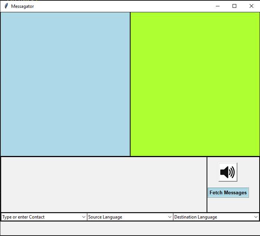This screenshot has width=260, height=236.
Task: Click inside the green translated message panel
Action: pyautogui.click(x=195, y=84)
